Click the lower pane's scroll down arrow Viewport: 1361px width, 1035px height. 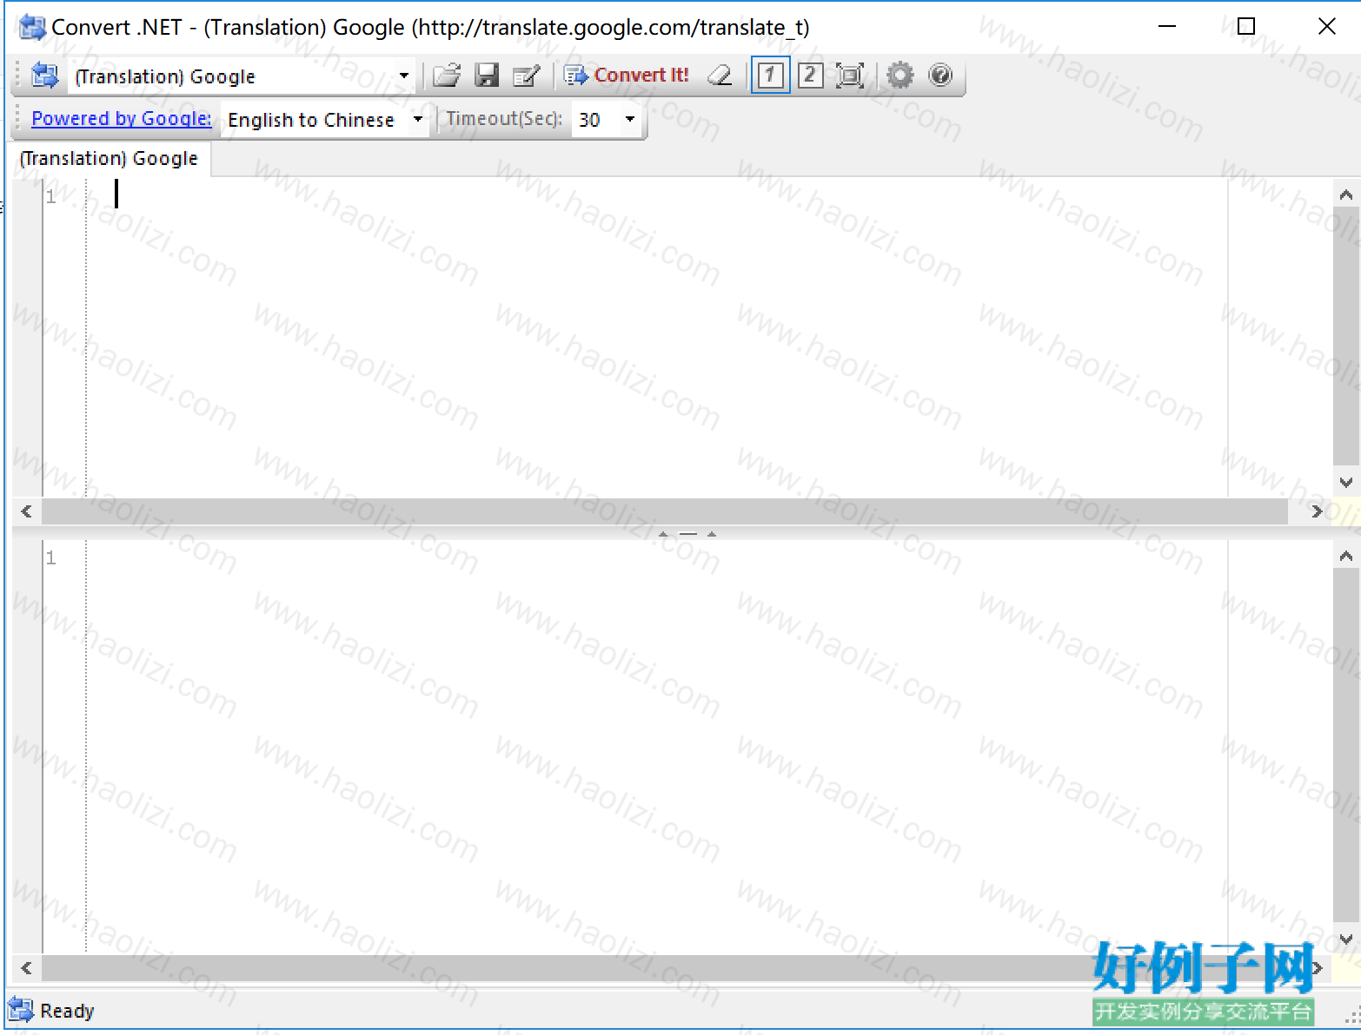[x=1346, y=939]
